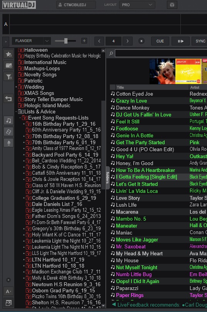
Task: Click the back arrow sidebar icon
Action: point(8,98)
